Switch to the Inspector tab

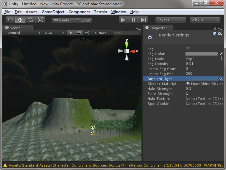pos(158,28)
